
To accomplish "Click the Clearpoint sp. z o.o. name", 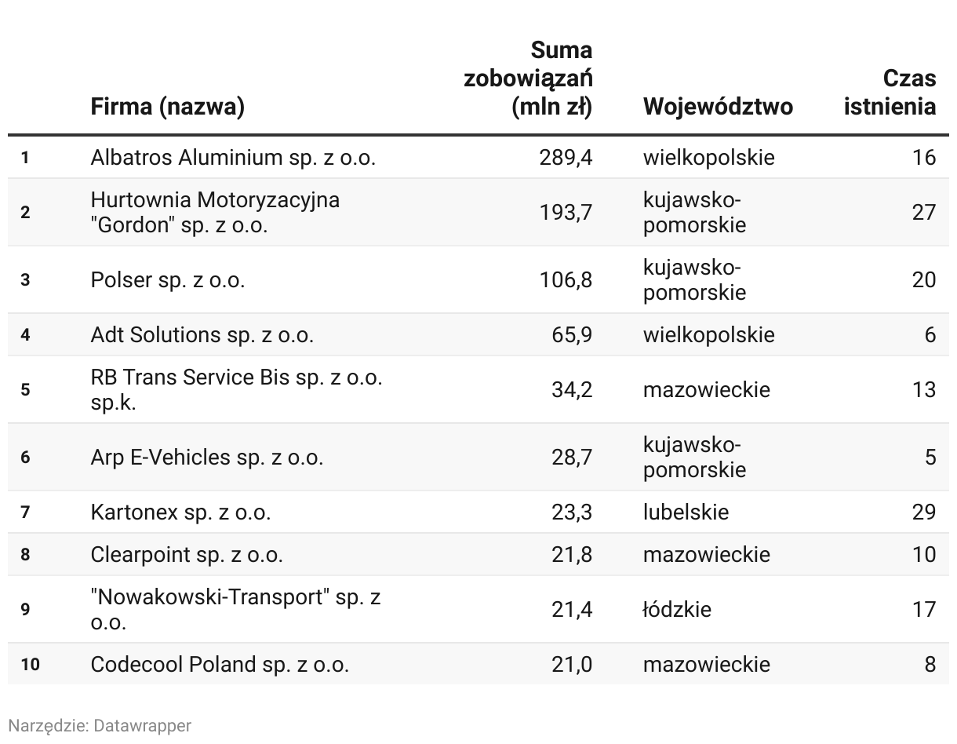I will (187, 555).
